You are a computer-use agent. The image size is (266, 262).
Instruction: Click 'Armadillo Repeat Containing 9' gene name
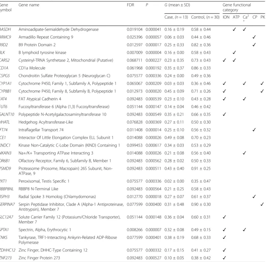(46, 37)
